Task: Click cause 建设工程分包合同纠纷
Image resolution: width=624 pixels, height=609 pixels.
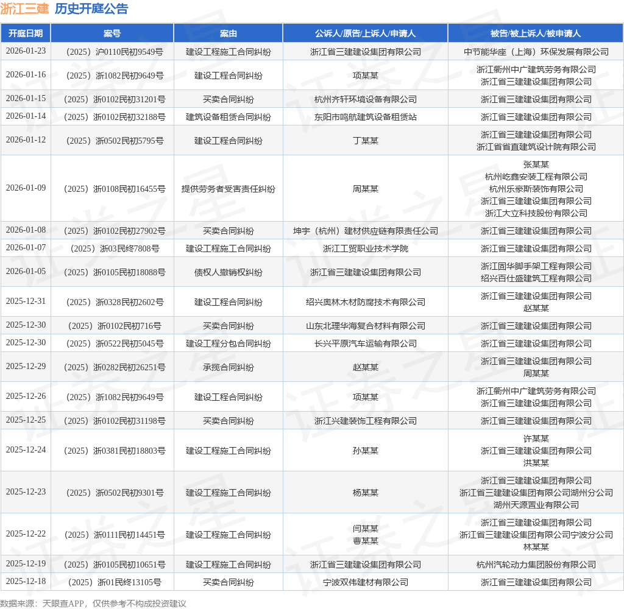Action: (x=229, y=343)
